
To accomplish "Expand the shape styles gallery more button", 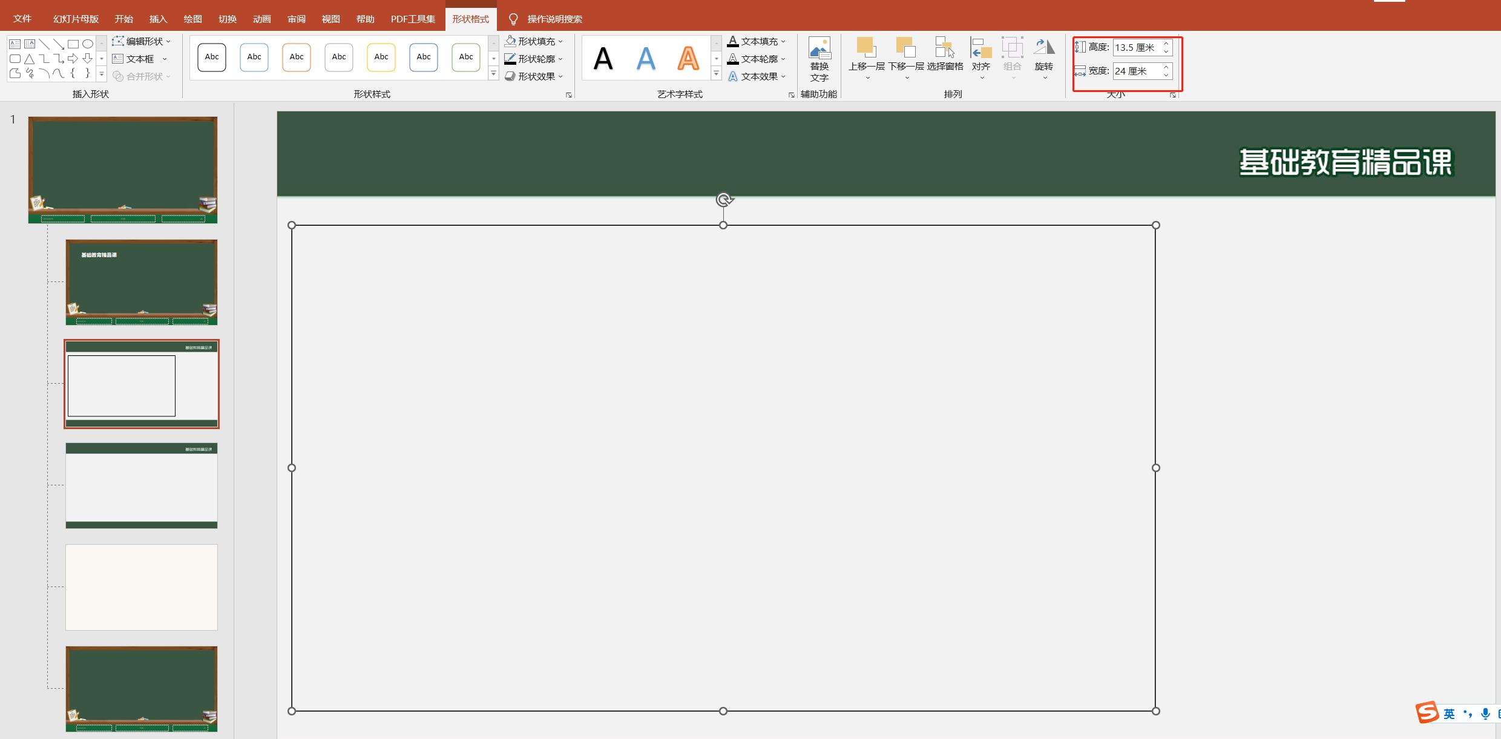I will pos(494,74).
